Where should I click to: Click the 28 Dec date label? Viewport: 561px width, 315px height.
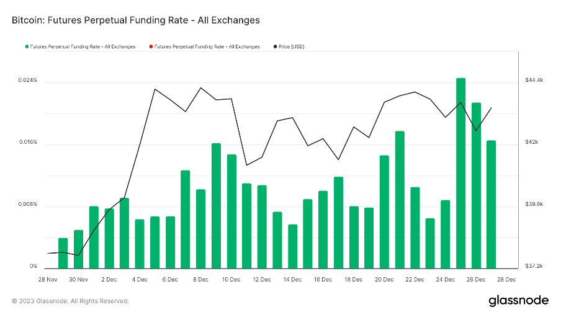(x=506, y=280)
